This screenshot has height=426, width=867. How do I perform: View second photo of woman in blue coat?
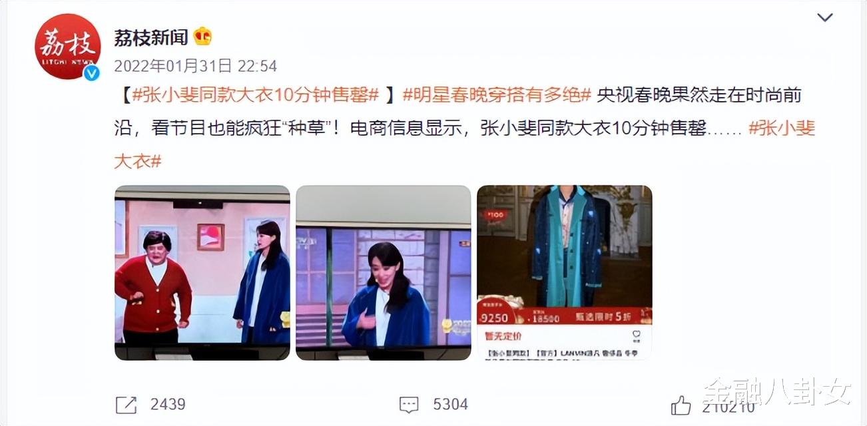pos(384,273)
